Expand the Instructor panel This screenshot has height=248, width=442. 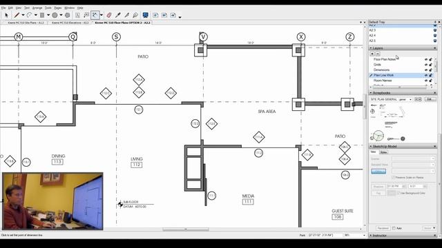point(371,236)
